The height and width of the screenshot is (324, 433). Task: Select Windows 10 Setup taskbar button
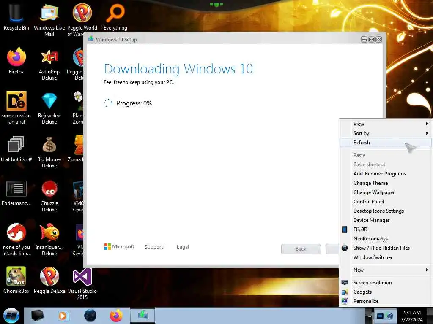pos(143,316)
